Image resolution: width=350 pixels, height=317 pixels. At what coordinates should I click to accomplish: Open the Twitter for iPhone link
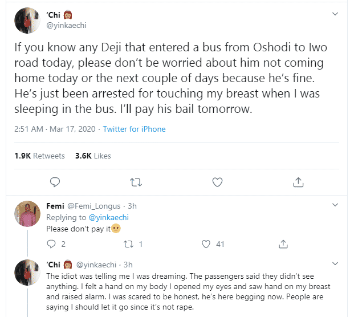pos(134,129)
